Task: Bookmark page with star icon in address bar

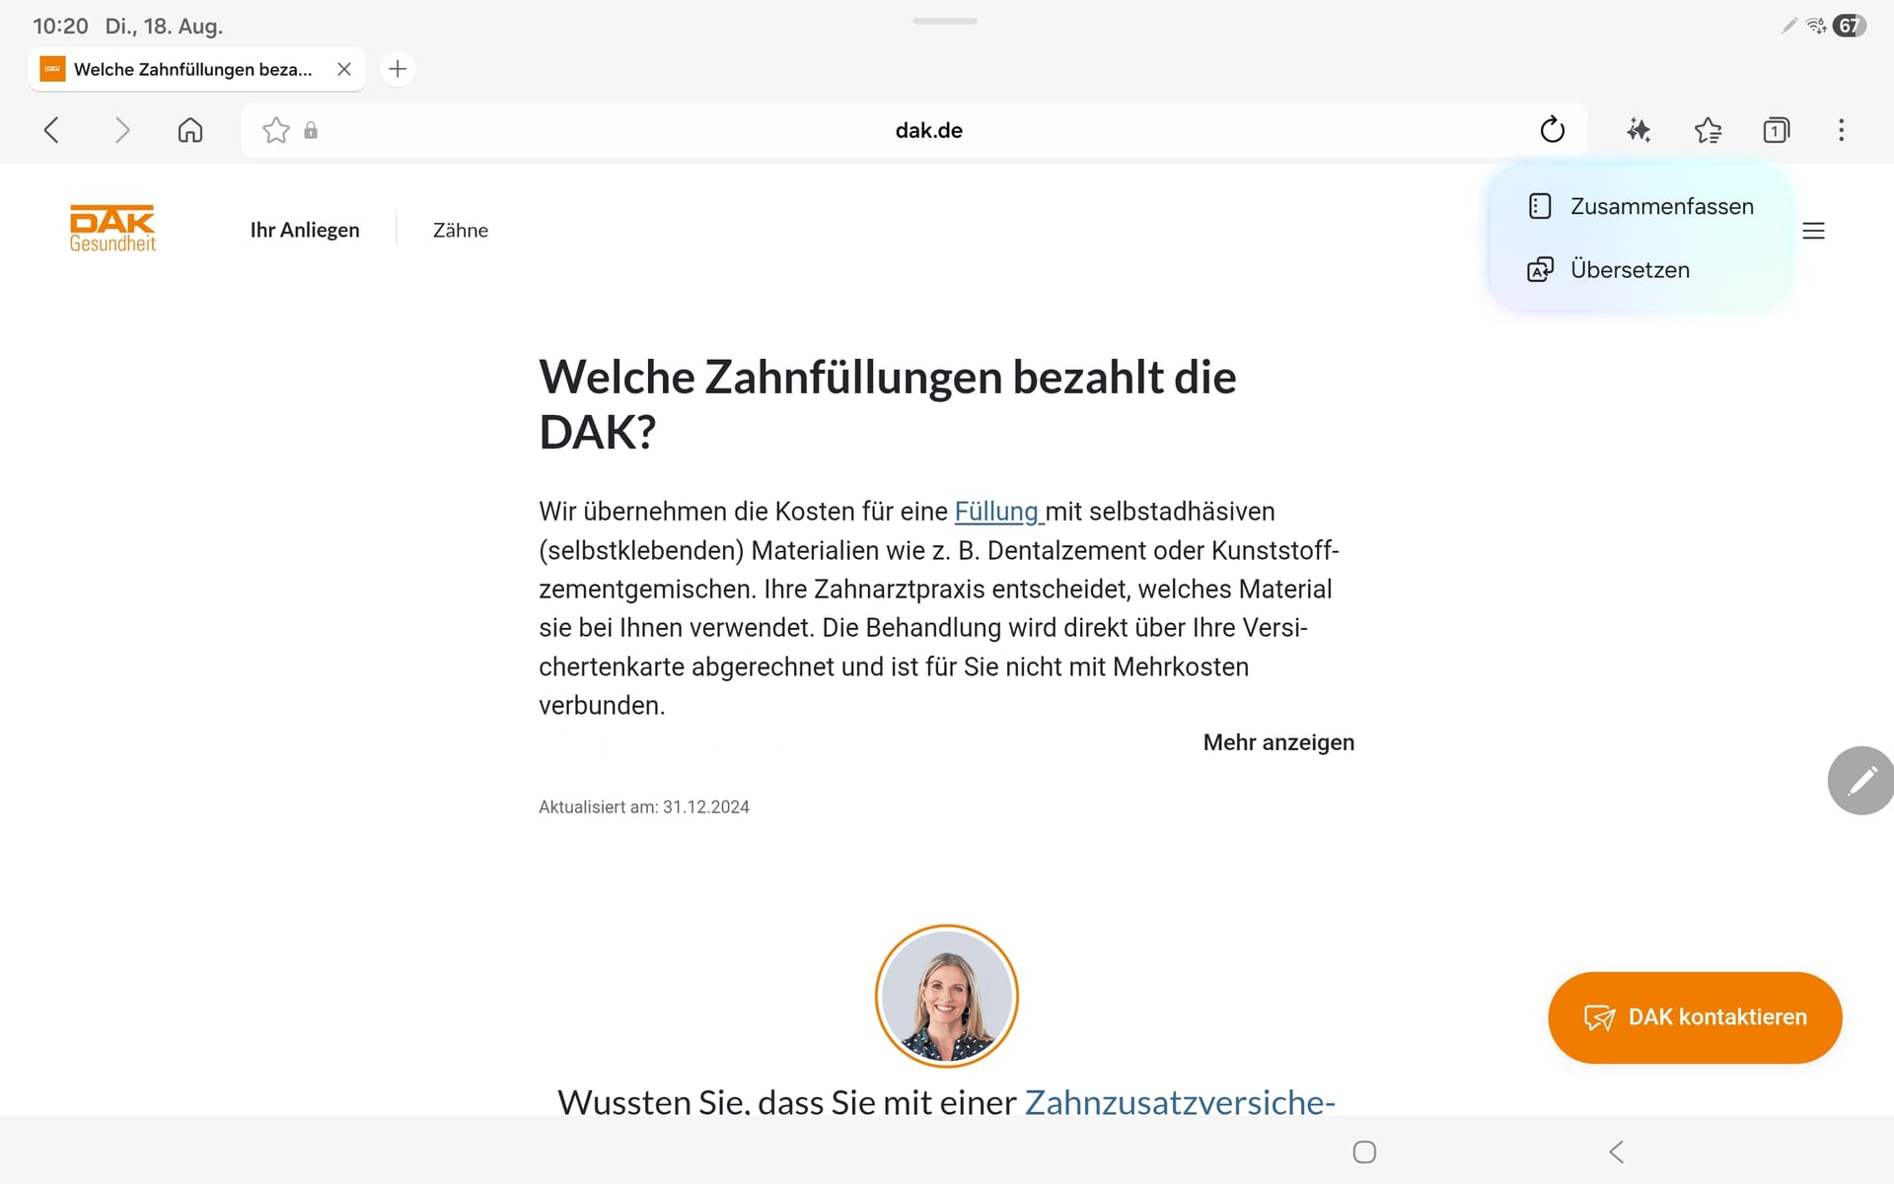Action: click(276, 130)
